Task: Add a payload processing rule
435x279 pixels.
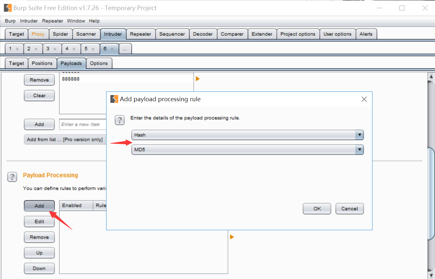Action: pos(39,206)
